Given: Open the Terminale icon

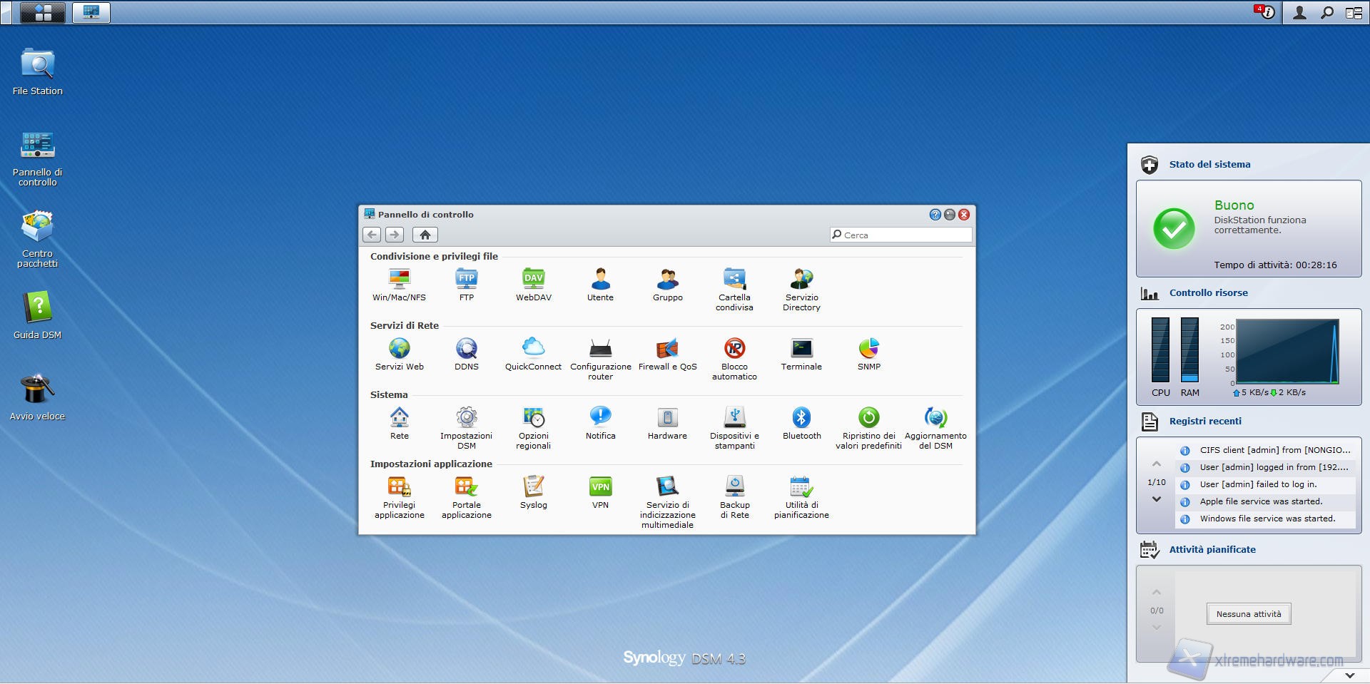Looking at the screenshot, I should point(801,354).
